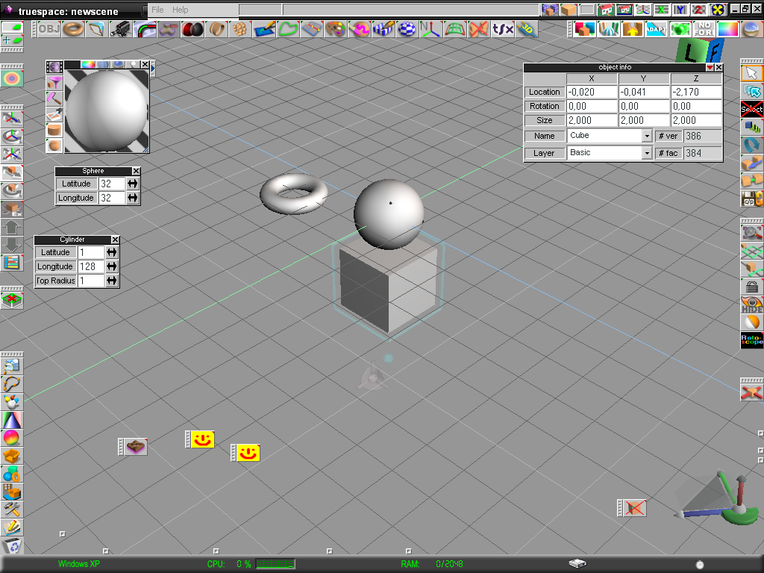Select the paint palette tool
The width and height of the screenshot is (764, 573).
335,29
